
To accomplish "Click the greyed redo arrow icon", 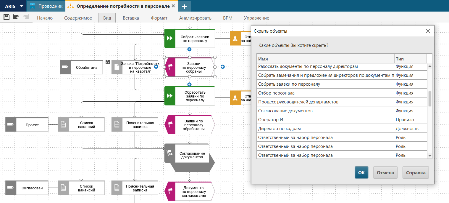I will pyautogui.click(x=26, y=17).
